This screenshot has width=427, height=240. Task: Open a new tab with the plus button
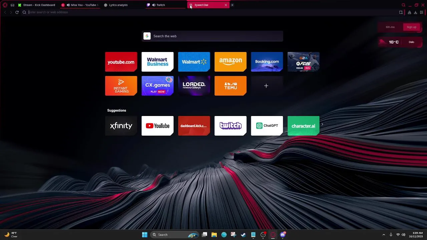(x=232, y=5)
